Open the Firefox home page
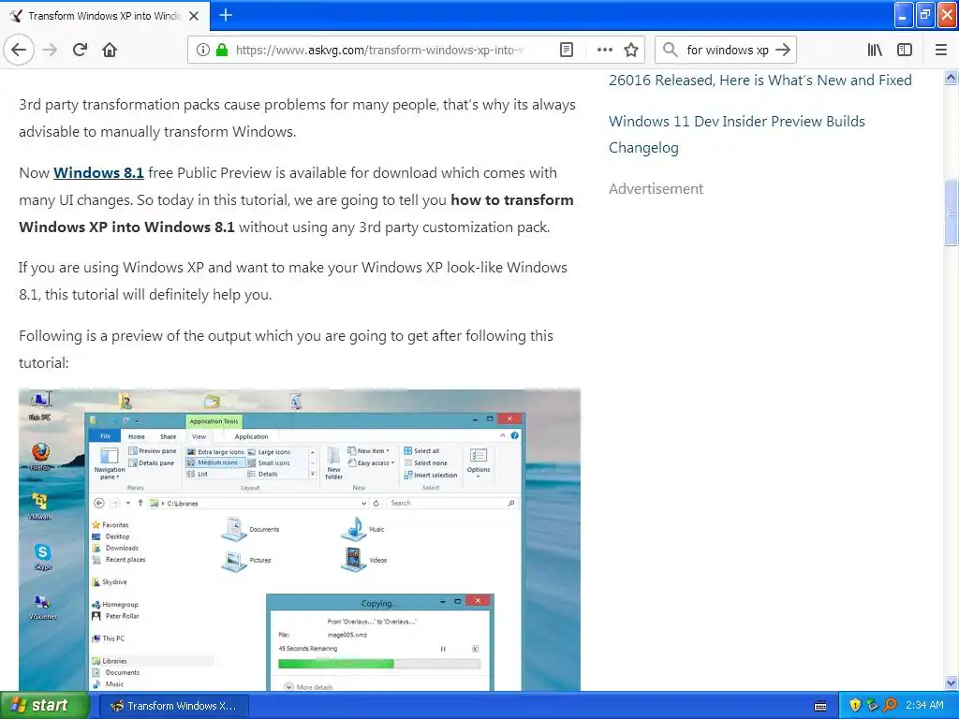The image size is (959, 719). pyautogui.click(x=110, y=50)
